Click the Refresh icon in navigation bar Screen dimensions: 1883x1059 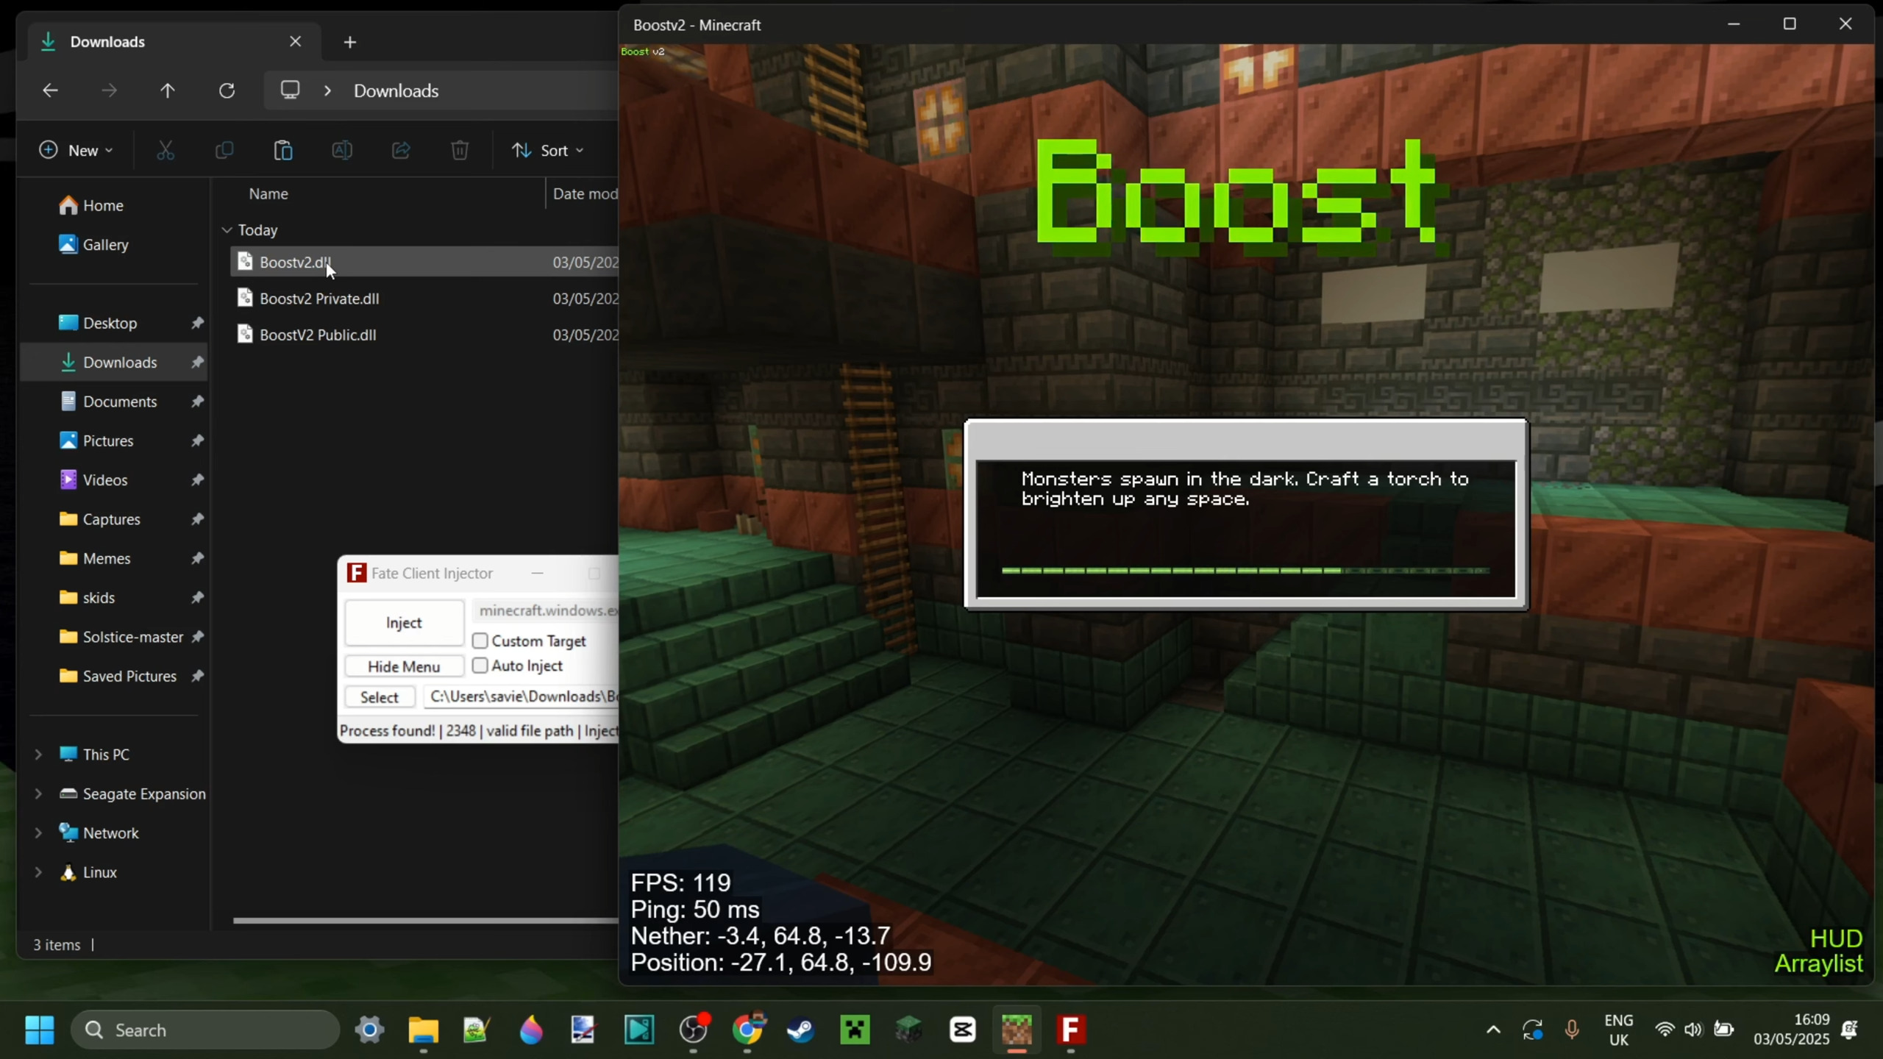point(227,90)
